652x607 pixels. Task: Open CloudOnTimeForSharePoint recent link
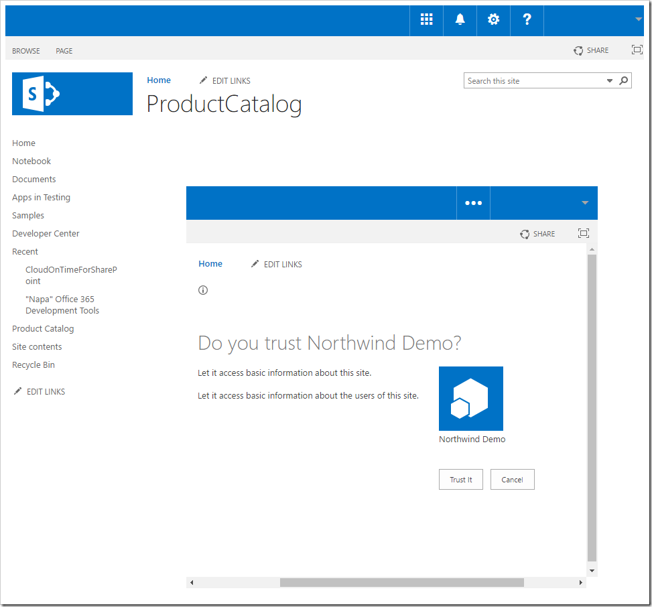click(x=71, y=275)
